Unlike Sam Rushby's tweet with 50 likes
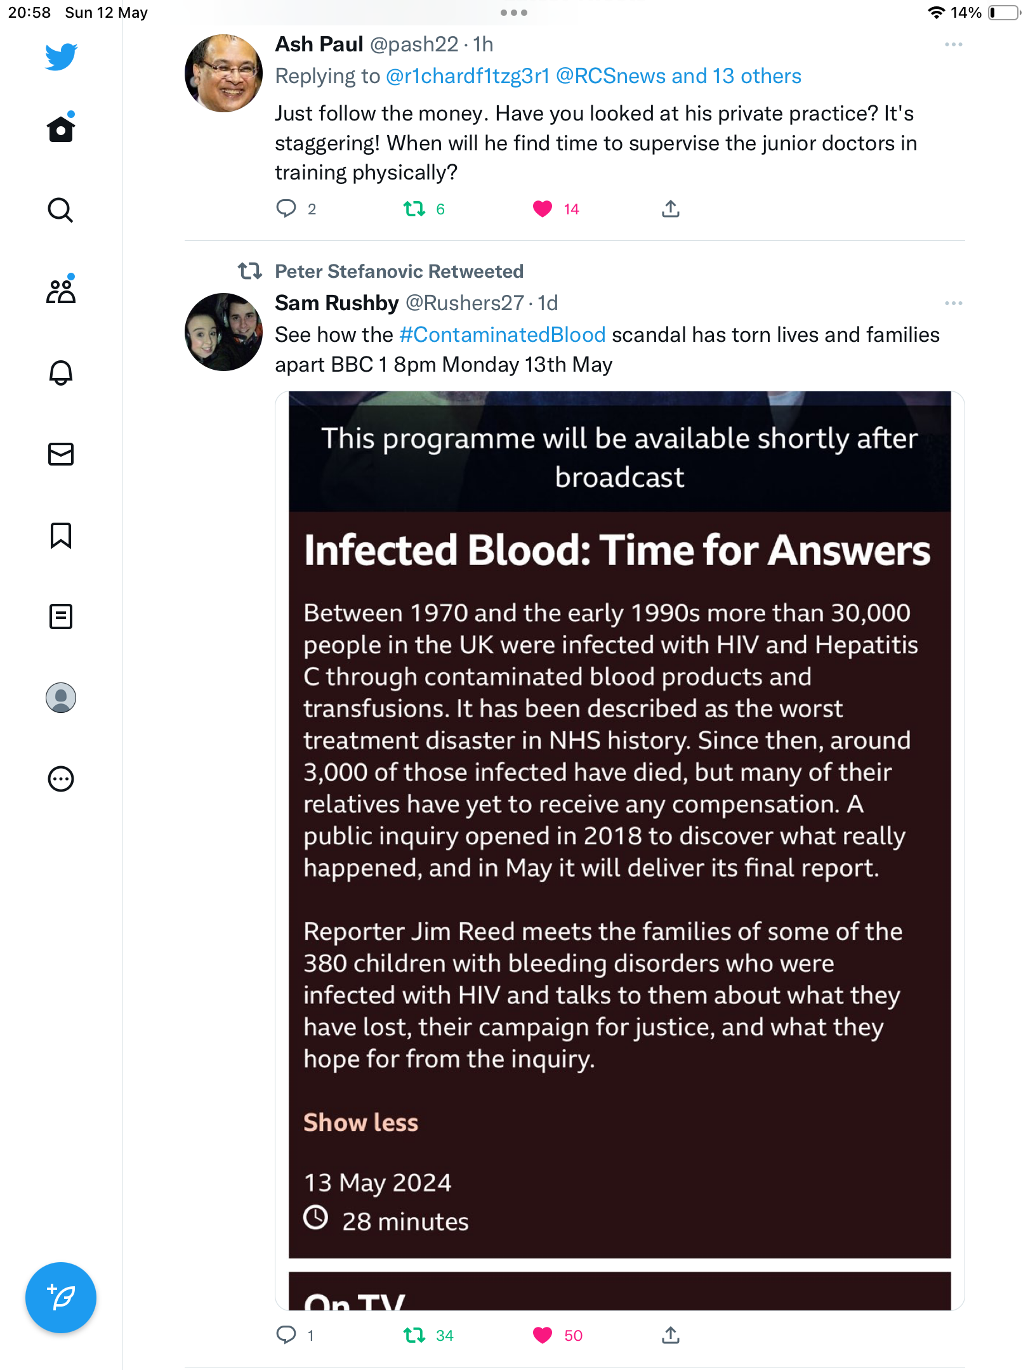This screenshot has height=1370, width=1028. (x=543, y=1335)
